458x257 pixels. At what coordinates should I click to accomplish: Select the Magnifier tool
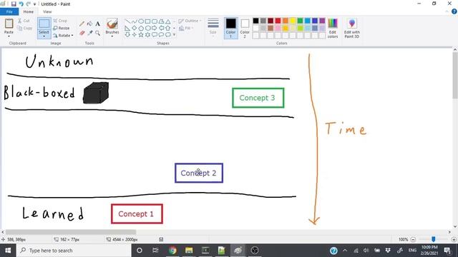tap(97, 33)
